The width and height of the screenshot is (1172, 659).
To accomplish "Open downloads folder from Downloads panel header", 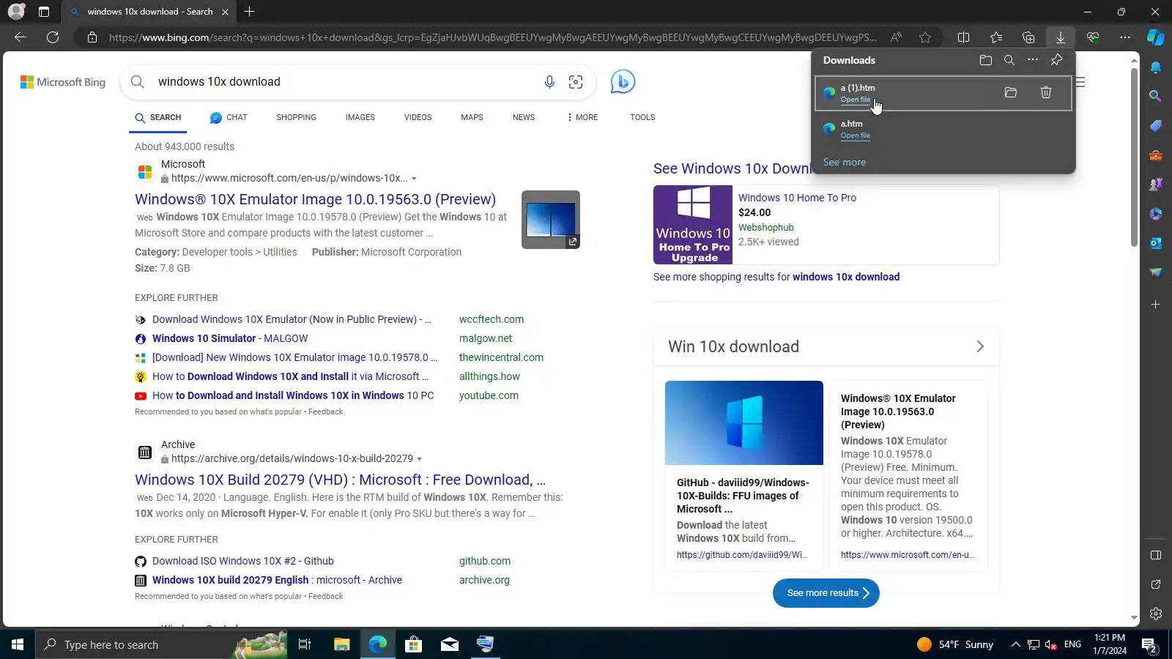I will [985, 60].
